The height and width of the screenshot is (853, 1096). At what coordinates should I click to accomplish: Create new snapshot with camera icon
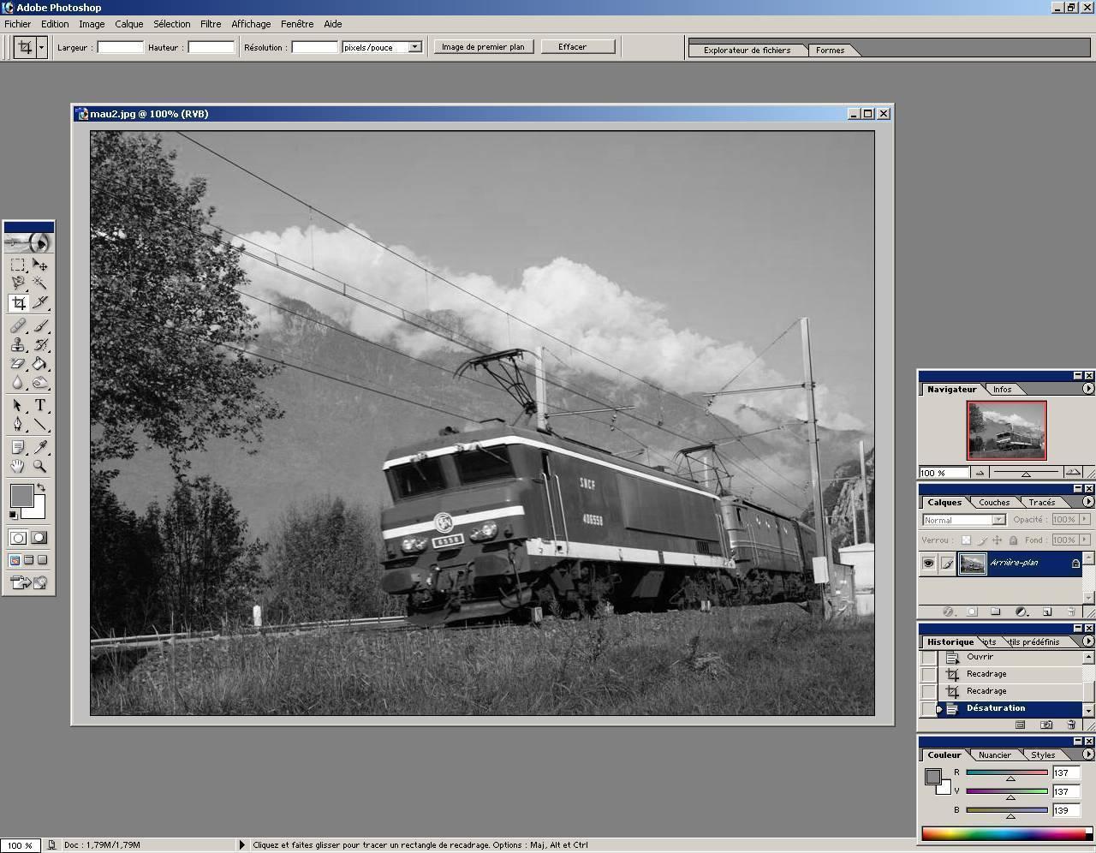coord(1045,725)
